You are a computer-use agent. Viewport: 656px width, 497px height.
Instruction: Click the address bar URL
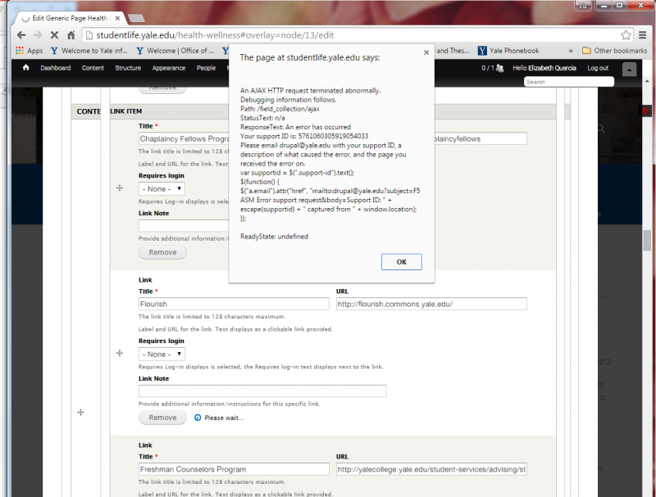point(215,35)
